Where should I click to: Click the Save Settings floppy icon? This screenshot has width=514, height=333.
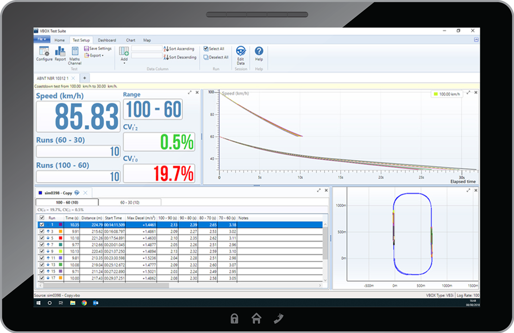click(87, 49)
